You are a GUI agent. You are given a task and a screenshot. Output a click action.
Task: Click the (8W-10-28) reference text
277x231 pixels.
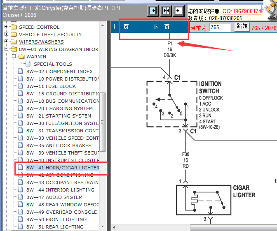click(x=209, y=127)
